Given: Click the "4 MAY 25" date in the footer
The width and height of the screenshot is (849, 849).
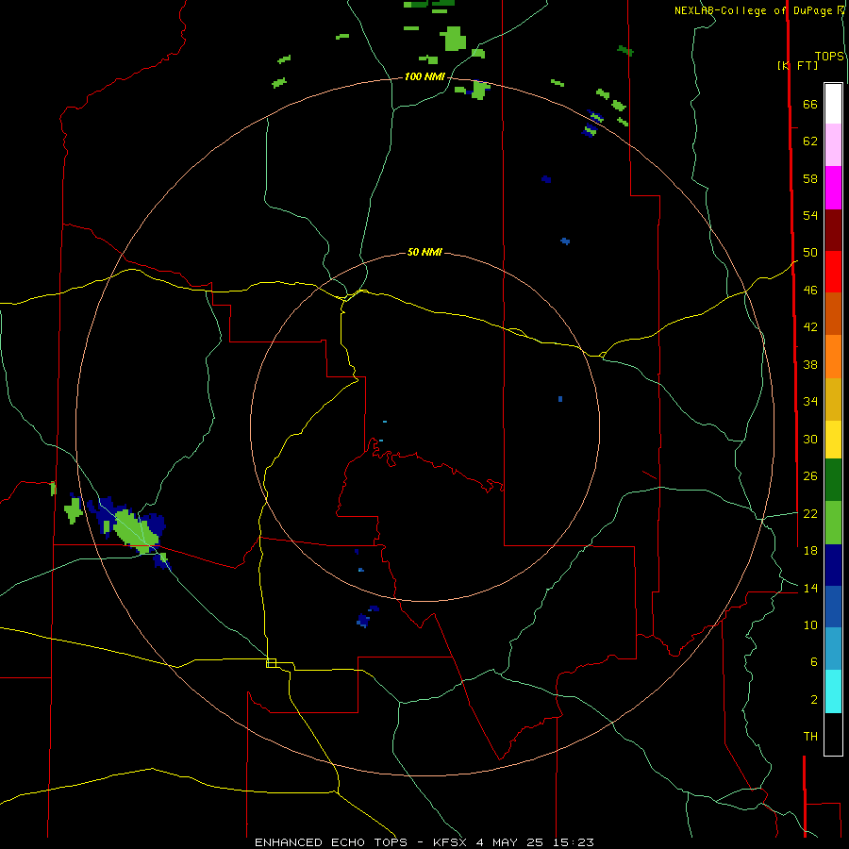Looking at the screenshot, I should [x=509, y=842].
